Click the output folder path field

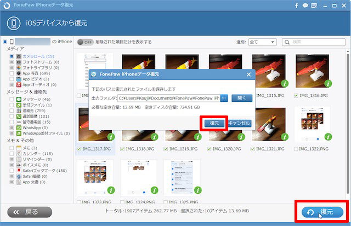[x=169, y=98]
